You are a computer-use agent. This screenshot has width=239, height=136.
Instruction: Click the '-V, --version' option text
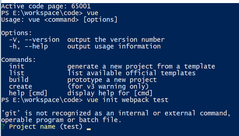[34, 40]
